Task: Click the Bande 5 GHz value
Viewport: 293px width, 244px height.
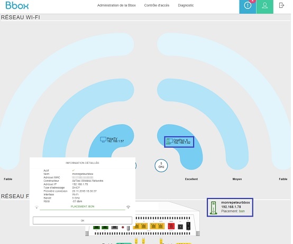Action: tap(76, 198)
